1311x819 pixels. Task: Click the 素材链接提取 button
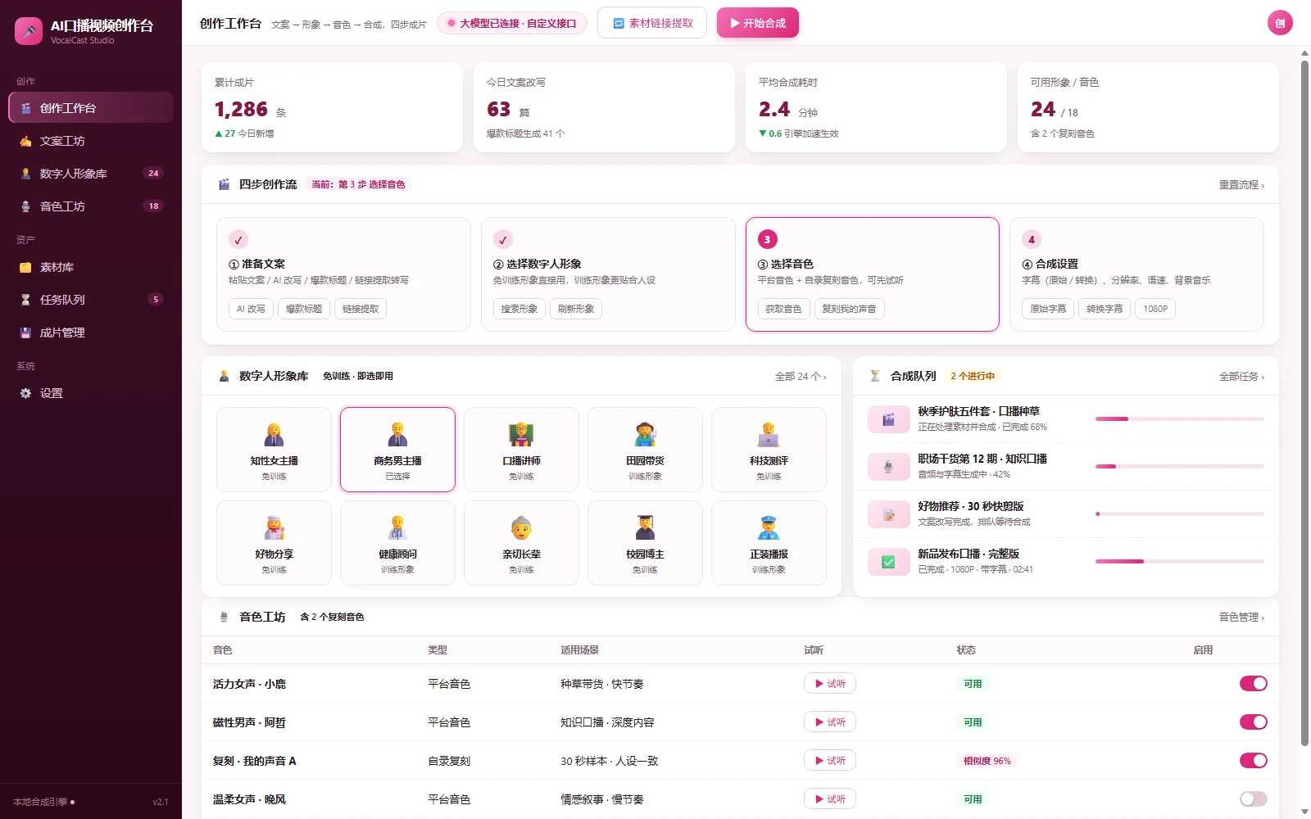point(653,23)
